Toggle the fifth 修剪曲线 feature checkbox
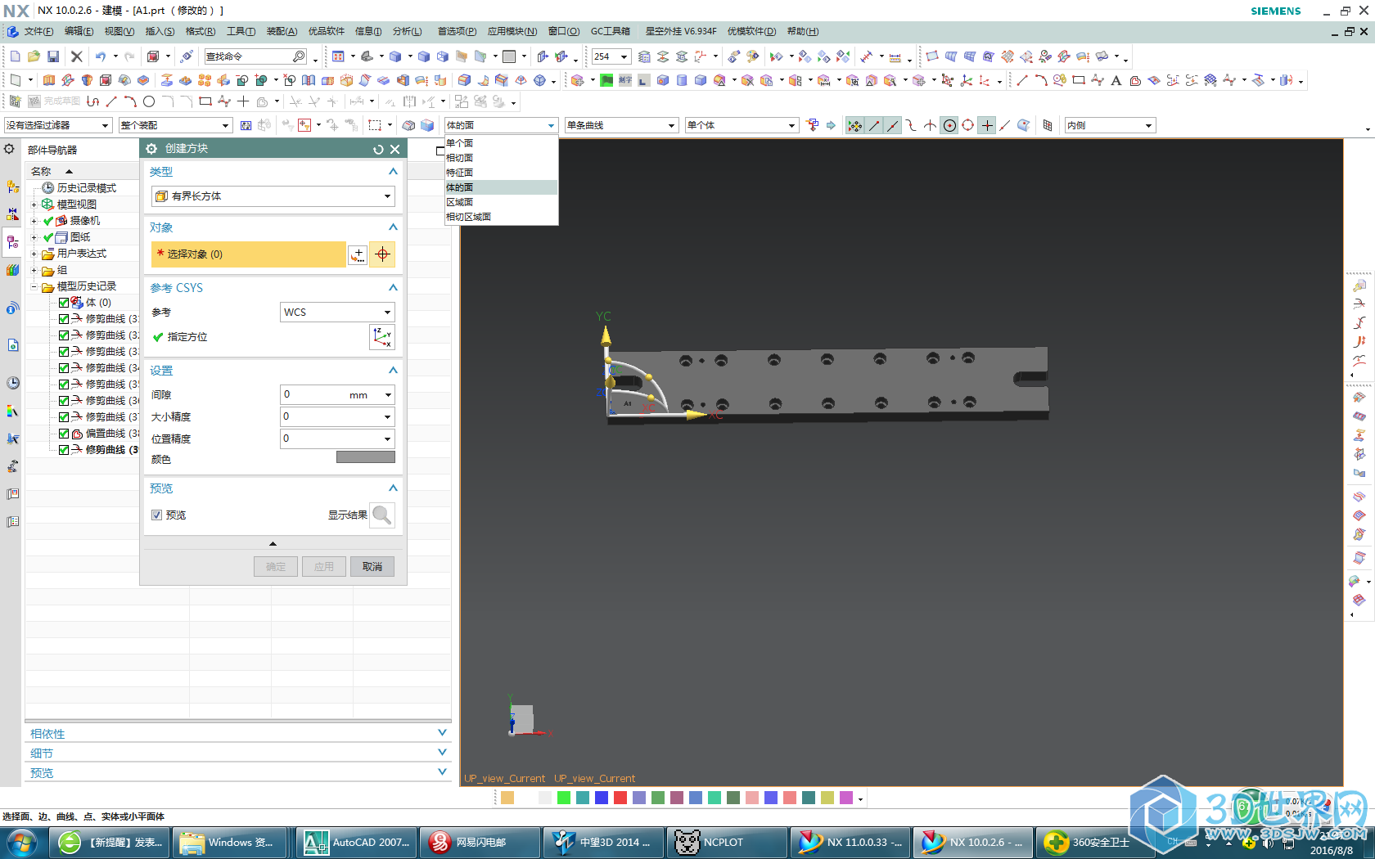Screen dimensions: 1375x859 [64, 385]
